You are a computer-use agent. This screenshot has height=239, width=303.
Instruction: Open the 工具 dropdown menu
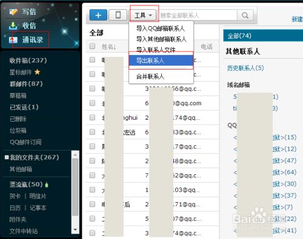(x=143, y=15)
